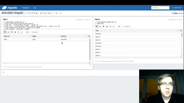Open interpreter binding gear icon
The image size is (184, 103).
(175, 13)
